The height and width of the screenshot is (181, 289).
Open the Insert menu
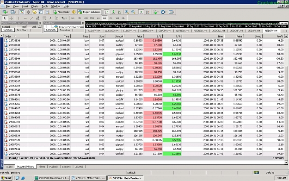(x=25, y=6)
